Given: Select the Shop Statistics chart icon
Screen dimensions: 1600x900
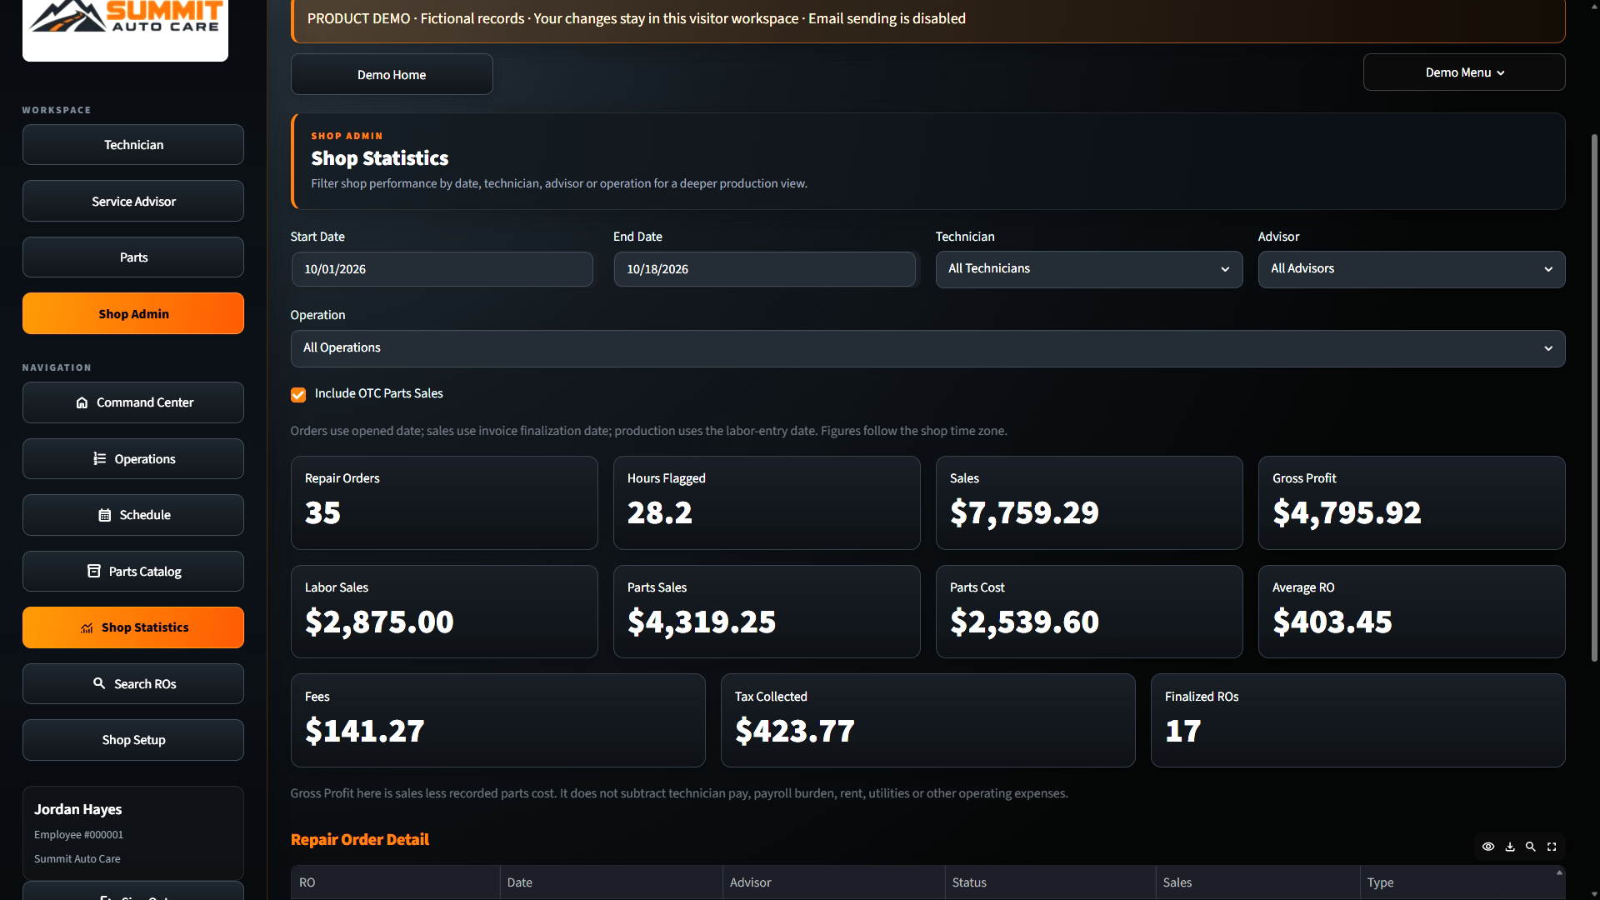Looking at the screenshot, I should click(x=87, y=628).
